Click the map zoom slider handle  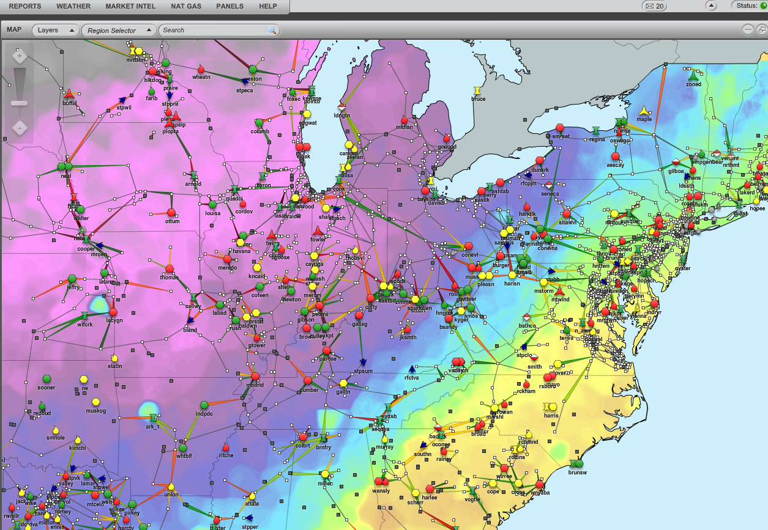point(20,103)
